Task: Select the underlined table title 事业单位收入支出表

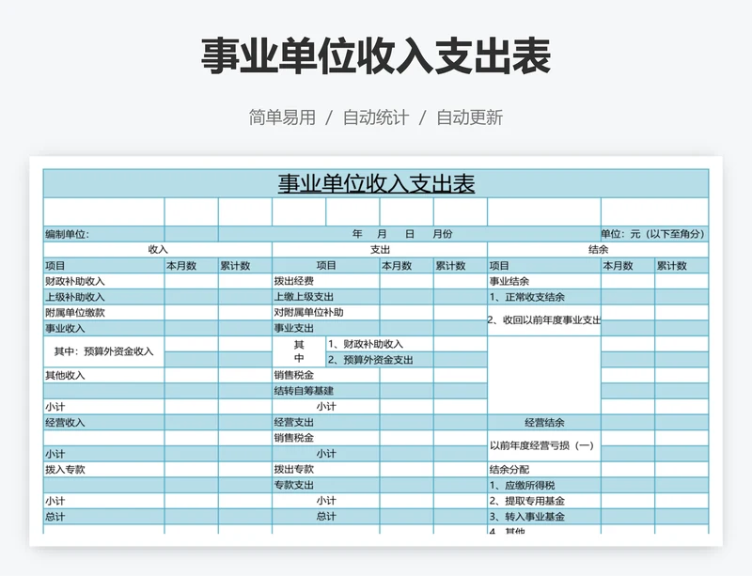Action: [x=376, y=183]
